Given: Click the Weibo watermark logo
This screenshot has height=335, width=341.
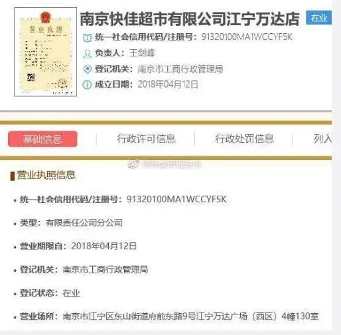Looking at the screenshot, I should point(133,164).
